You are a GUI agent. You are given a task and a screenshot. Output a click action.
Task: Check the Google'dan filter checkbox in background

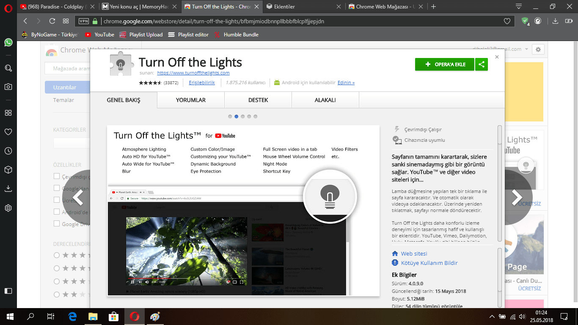click(x=57, y=188)
